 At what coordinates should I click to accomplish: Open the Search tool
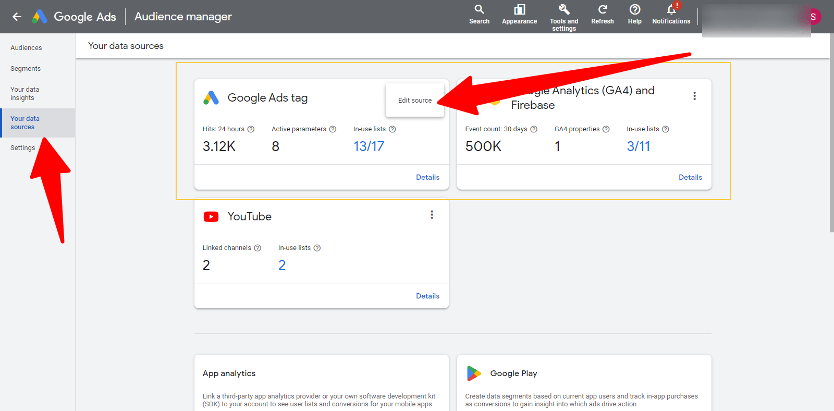[479, 10]
